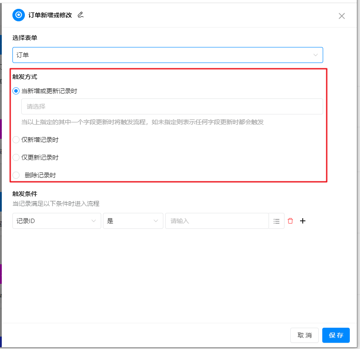Viewport: 360px width, 349px height.
Task: Choose the 仅新增记录时 trigger option
Action: 16,140
